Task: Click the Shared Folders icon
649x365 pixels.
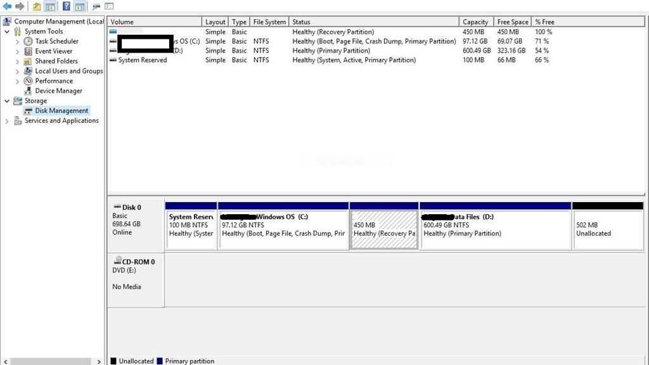Action: click(28, 61)
